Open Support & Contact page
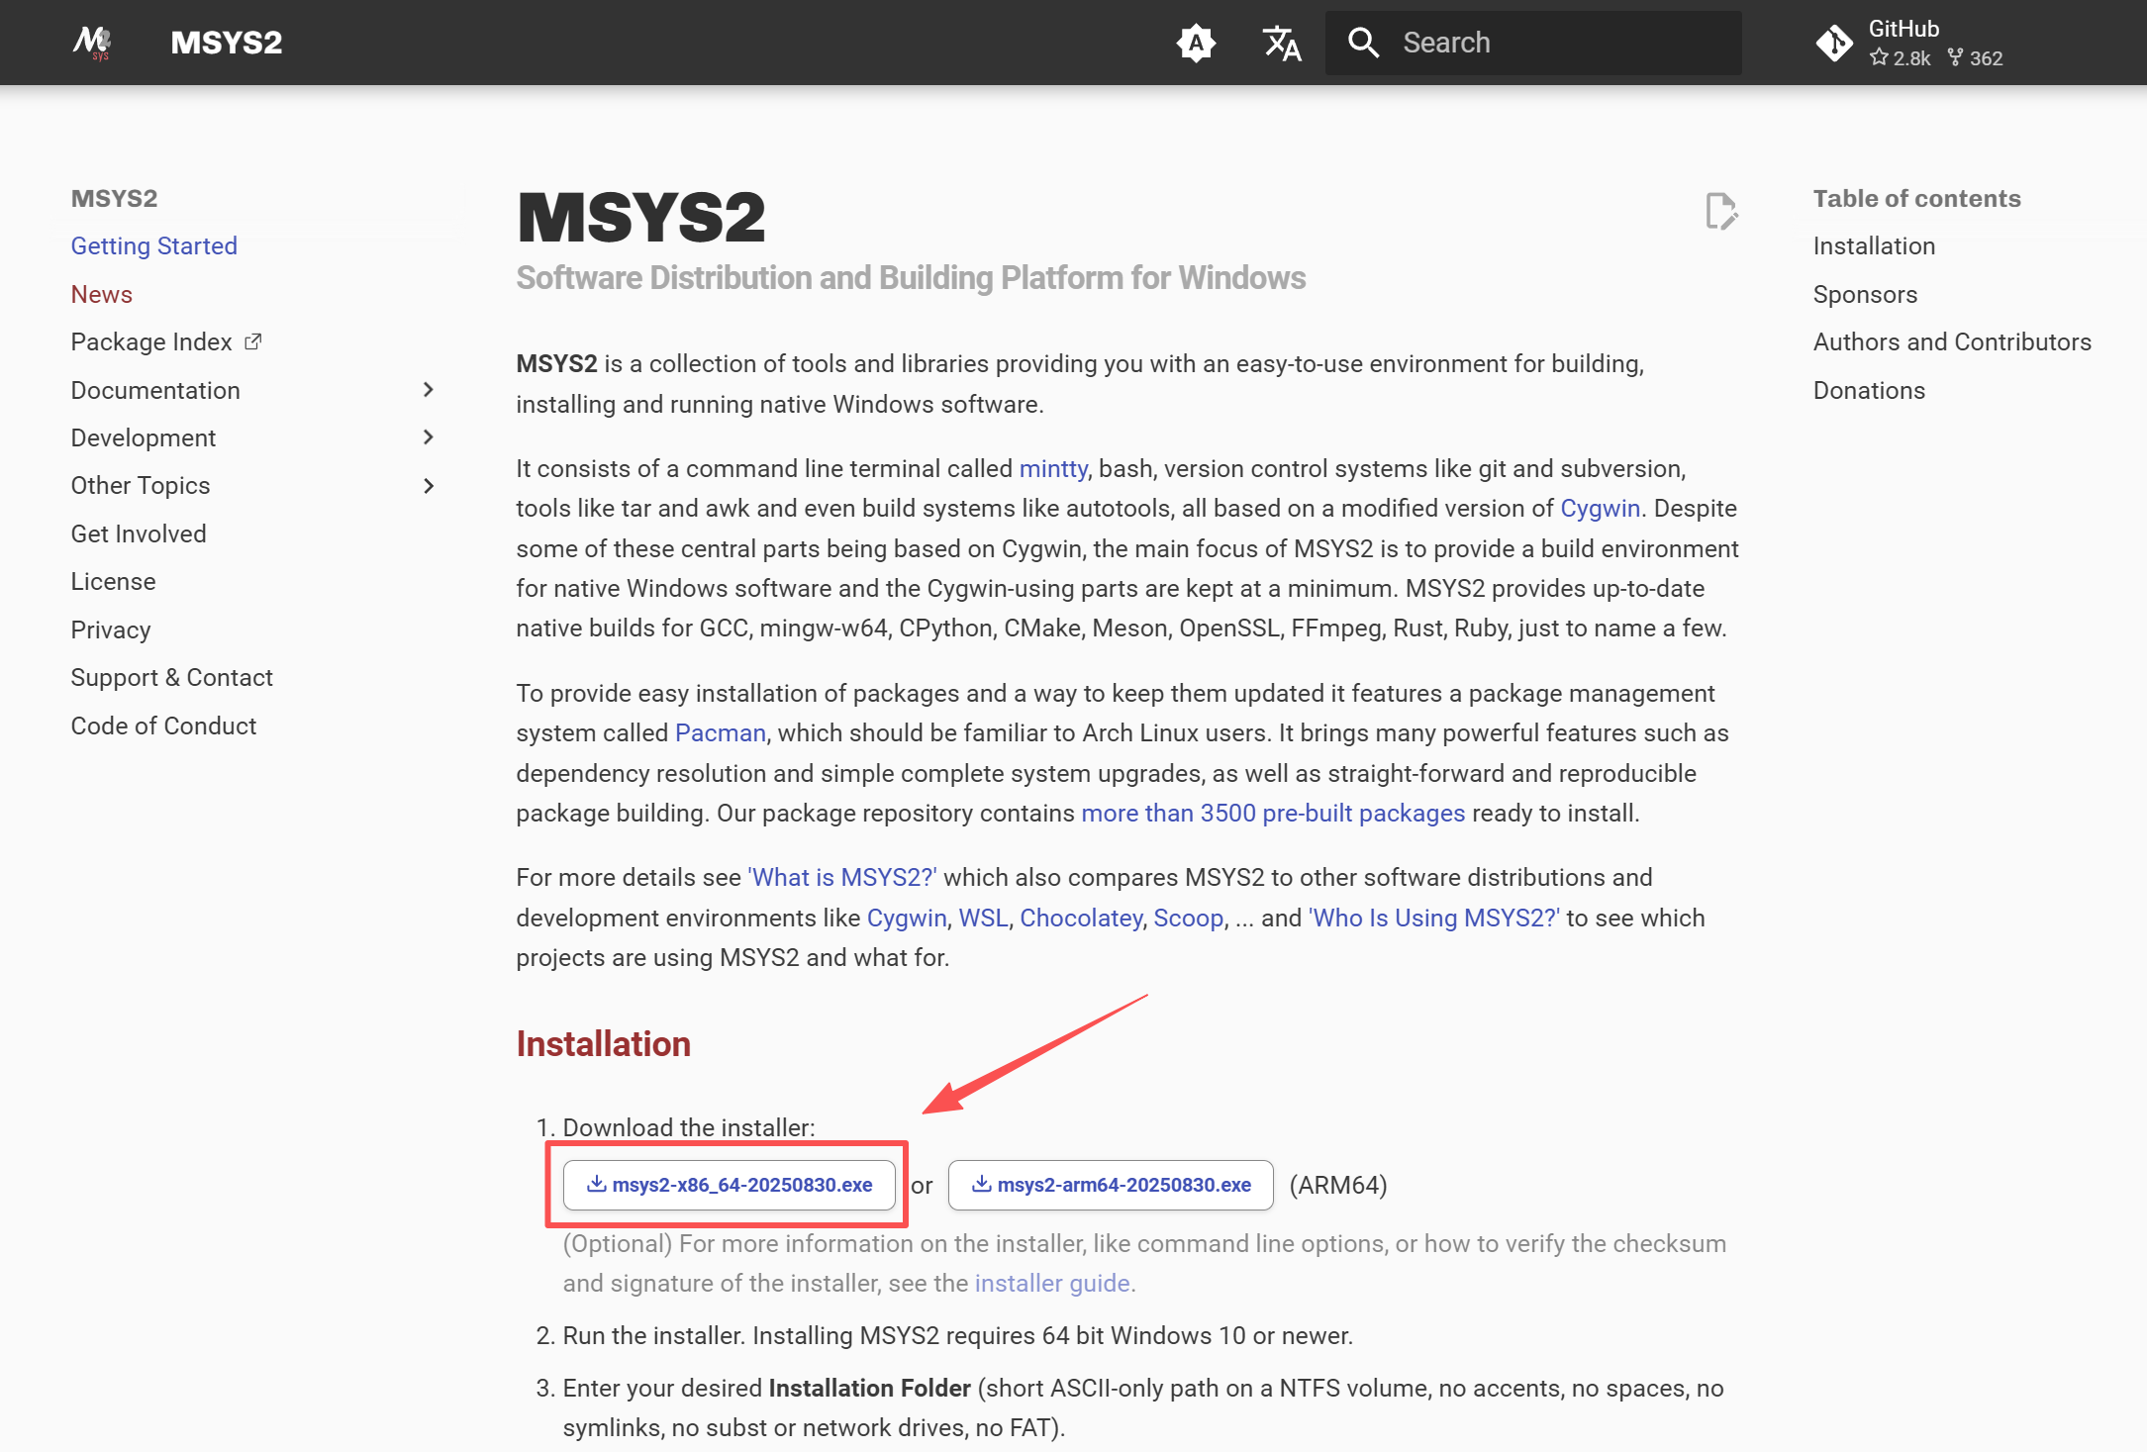 172,677
